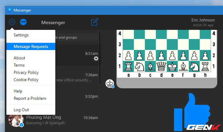Click the white pawn on e2
The image size is (223, 132).
click(x=172, y=56)
